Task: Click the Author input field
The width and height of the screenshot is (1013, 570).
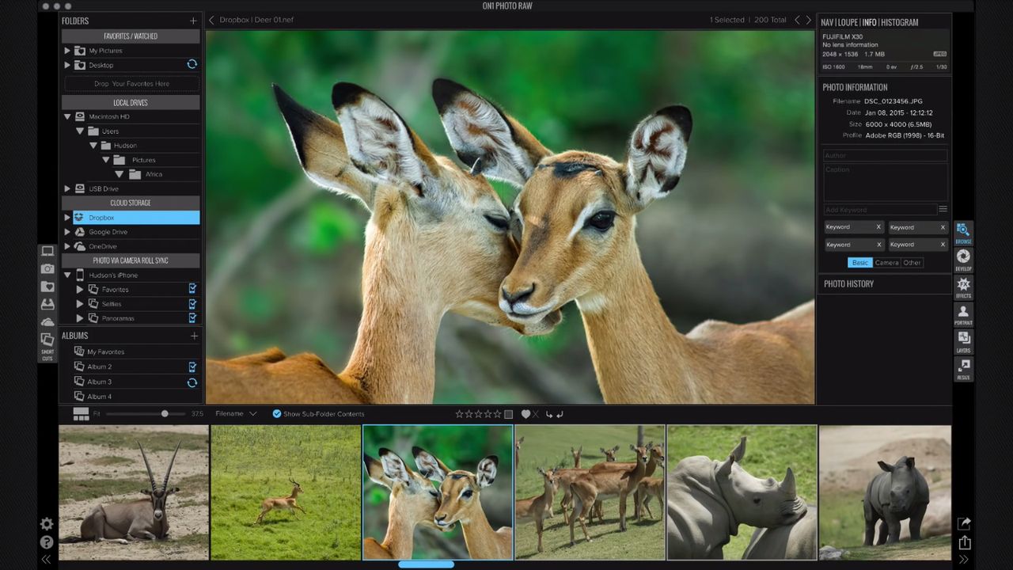Action: [x=885, y=156]
